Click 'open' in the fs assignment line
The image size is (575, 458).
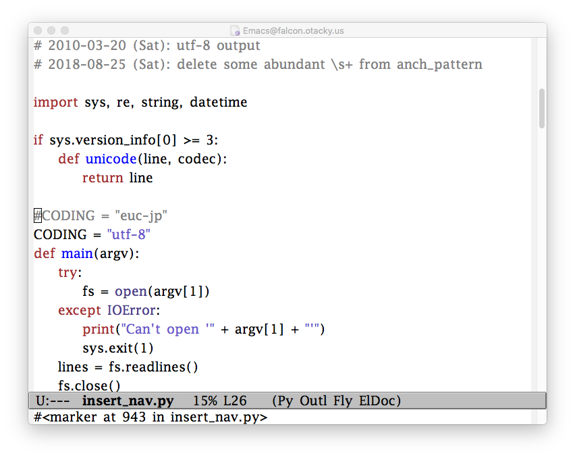[131, 292]
